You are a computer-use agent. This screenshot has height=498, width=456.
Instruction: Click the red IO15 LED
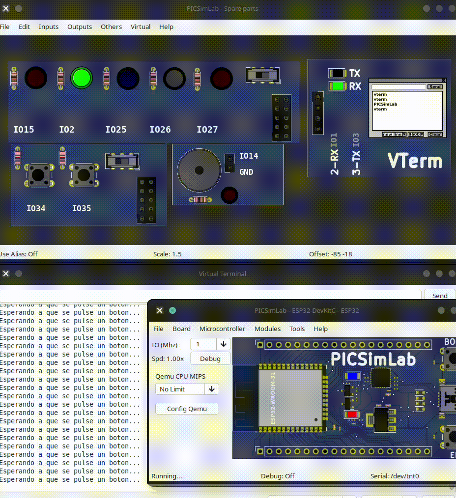pos(35,78)
